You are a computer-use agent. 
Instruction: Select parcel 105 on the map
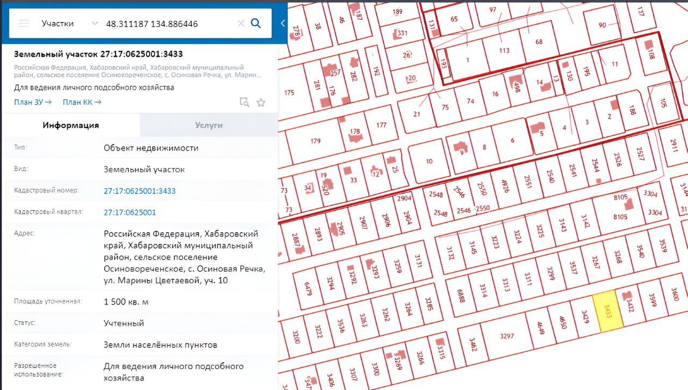tap(663, 103)
